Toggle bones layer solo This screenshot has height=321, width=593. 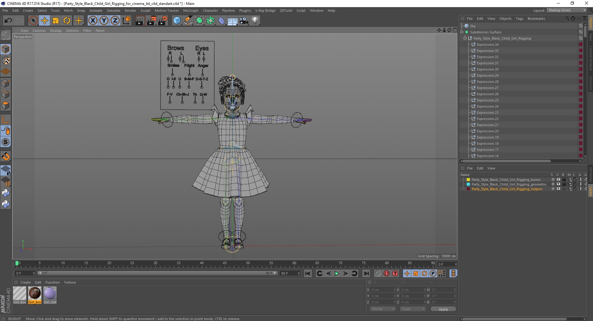point(553,180)
